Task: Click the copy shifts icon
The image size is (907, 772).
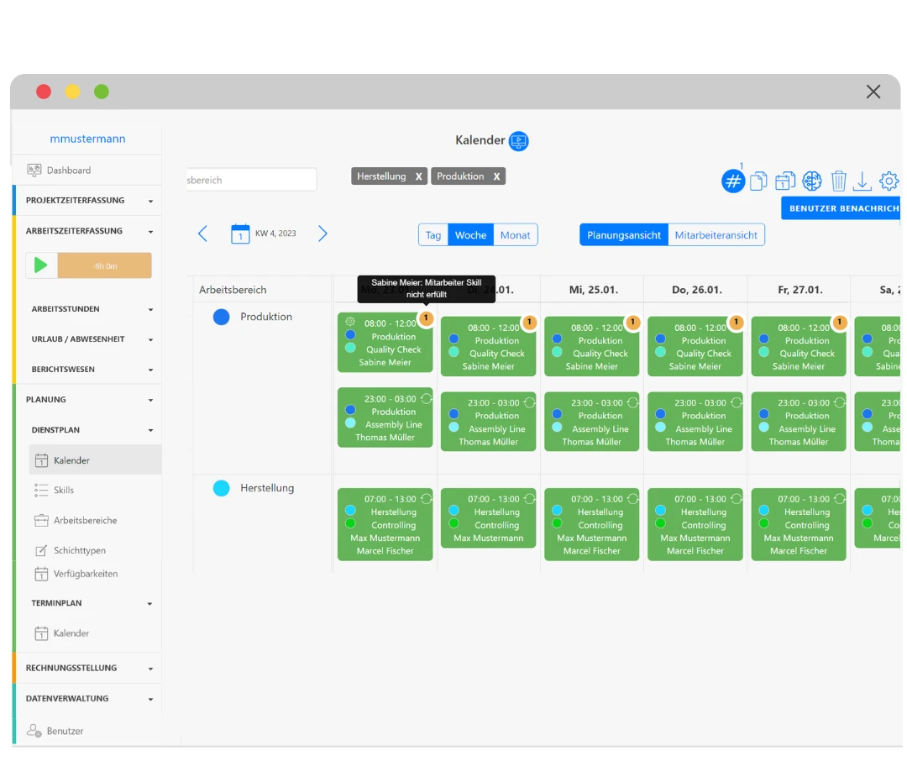Action: [x=758, y=181]
